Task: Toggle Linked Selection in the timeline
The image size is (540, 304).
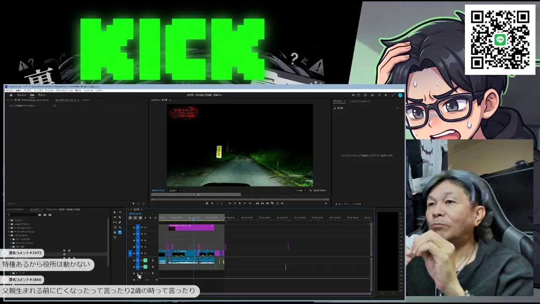Action: click(140, 218)
